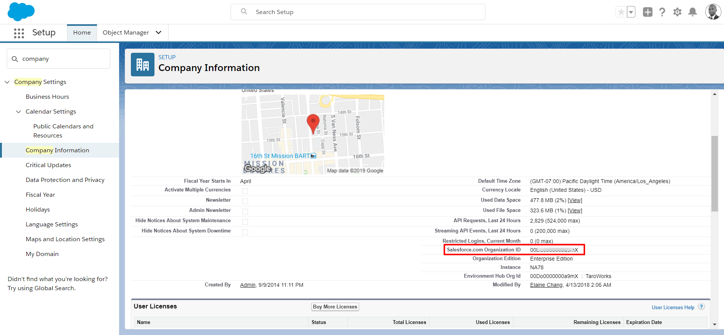
Task: Open the global actions plus icon
Action: coord(648,12)
